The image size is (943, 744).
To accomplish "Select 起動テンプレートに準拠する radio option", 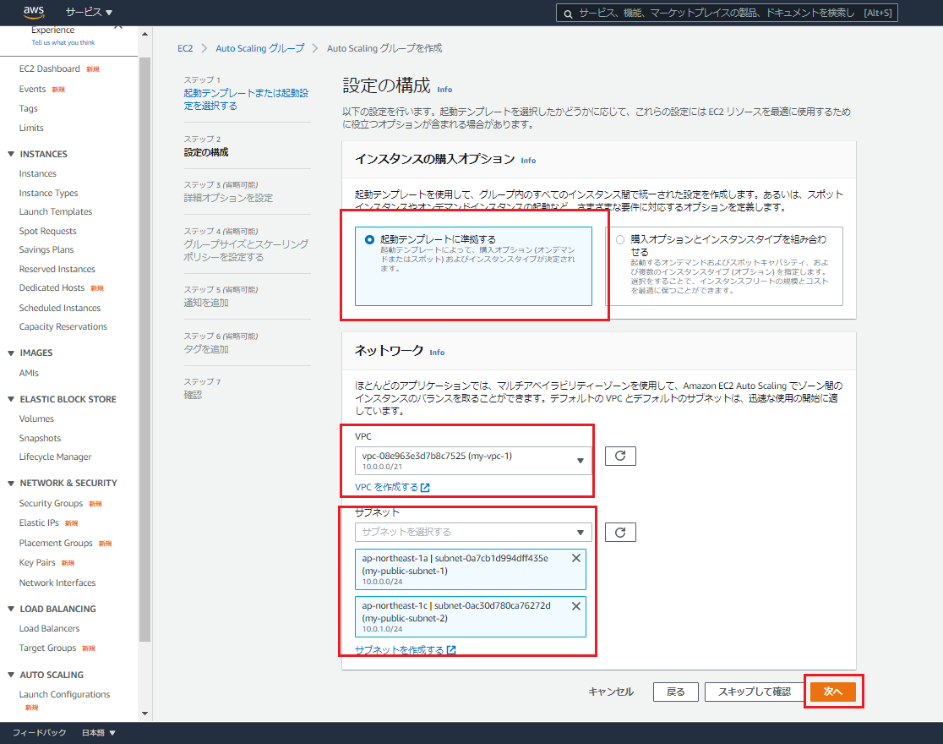I will (369, 239).
